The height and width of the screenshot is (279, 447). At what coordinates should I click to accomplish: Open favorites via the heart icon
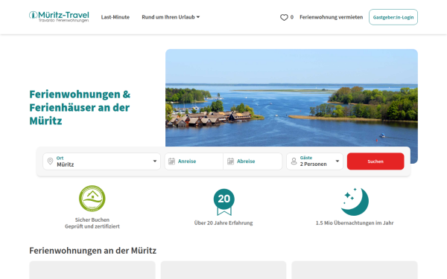pos(284,17)
